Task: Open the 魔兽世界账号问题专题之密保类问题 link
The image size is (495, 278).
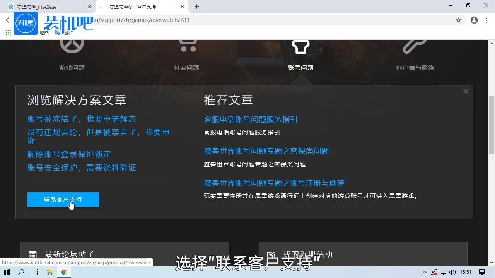Action: coord(266,151)
